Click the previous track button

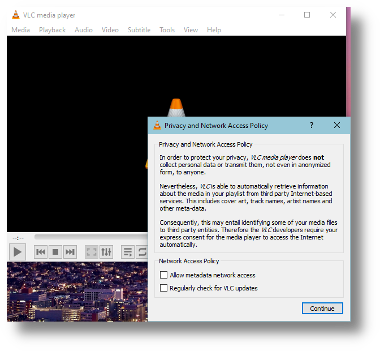tap(41, 252)
